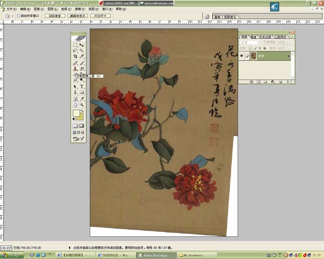The width and height of the screenshot is (324, 259).
Task: Switch to Standard Screen mode
Action: (x=74, y=132)
